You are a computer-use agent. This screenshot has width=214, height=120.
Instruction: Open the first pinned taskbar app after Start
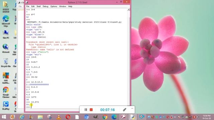(13, 117)
